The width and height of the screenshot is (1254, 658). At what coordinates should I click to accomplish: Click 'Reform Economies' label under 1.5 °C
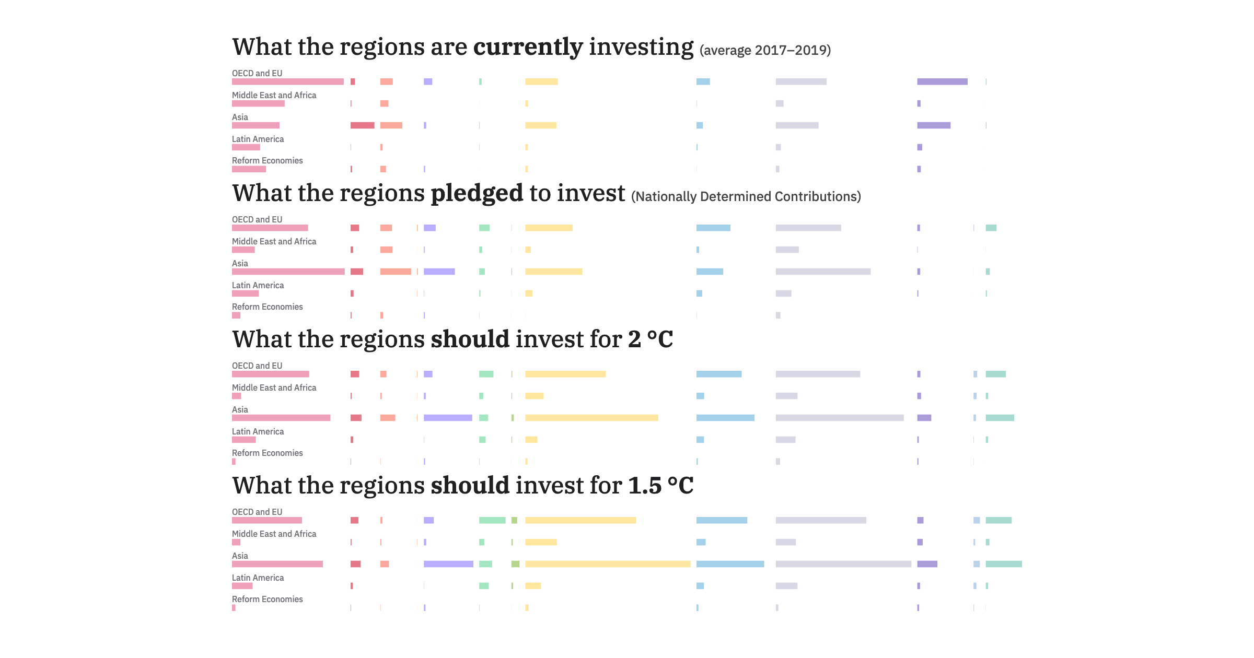(268, 599)
